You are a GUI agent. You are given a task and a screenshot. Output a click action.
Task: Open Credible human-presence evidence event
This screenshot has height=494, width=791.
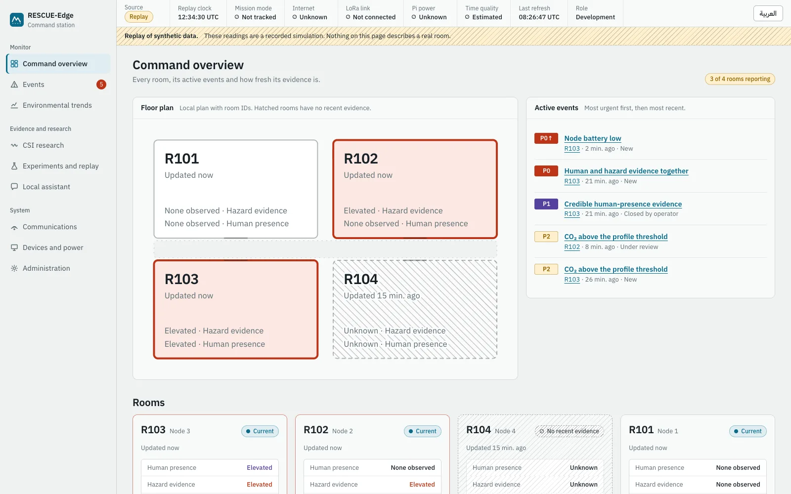click(623, 204)
